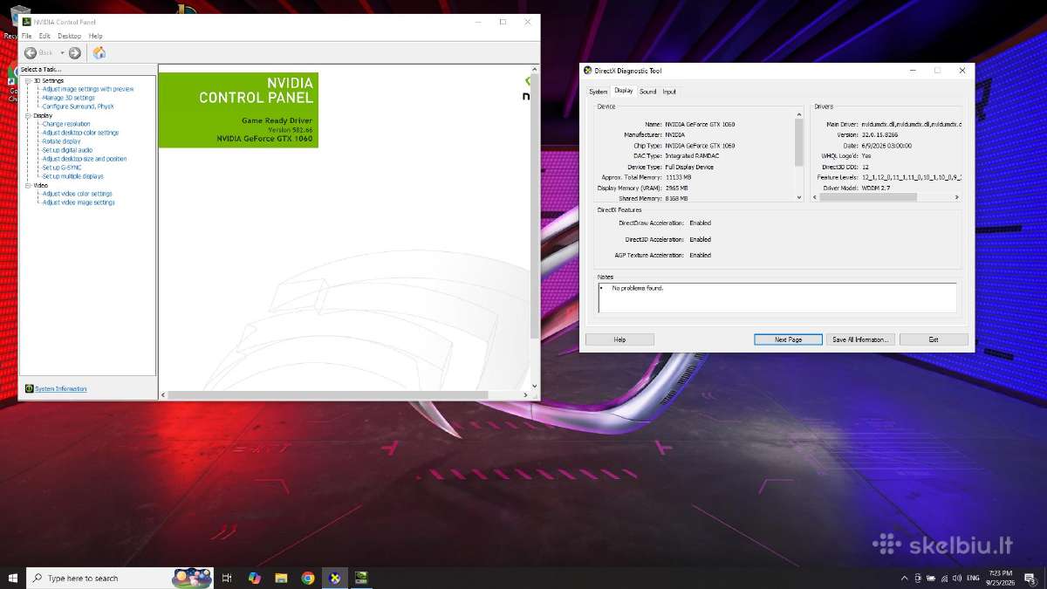This screenshot has height=589, width=1047.
Task: Open the Home page house icon
Action: point(99,53)
